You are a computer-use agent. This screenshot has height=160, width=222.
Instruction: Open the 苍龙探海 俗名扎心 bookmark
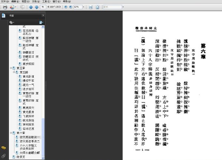[30, 32]
